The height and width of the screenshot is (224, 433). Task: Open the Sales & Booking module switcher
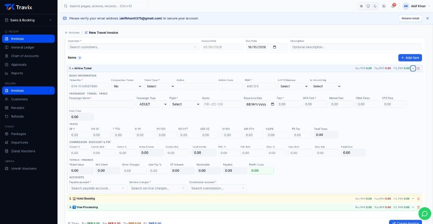(28, 20)
